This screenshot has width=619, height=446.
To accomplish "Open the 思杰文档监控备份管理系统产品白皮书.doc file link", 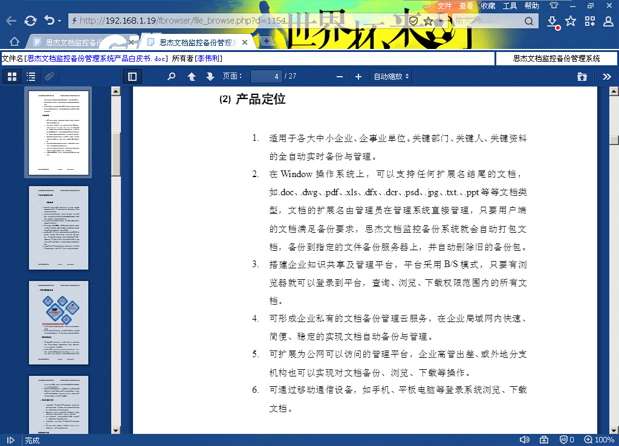I will click(96, 59).
